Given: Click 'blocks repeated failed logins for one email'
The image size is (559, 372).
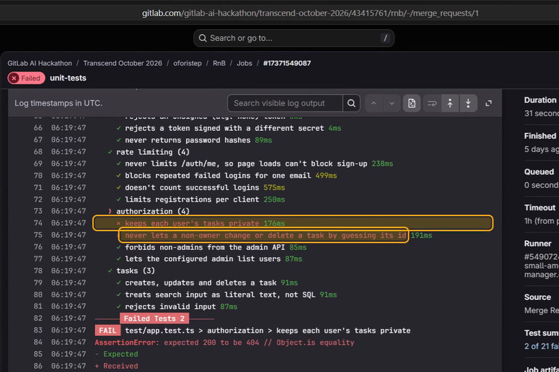Looking at the screenshot, I should [x=218, y=175].
